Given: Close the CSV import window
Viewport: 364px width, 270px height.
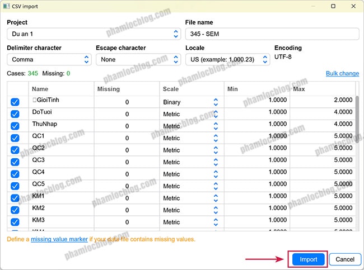Looking at the screenshot, I should pos(353,6).
